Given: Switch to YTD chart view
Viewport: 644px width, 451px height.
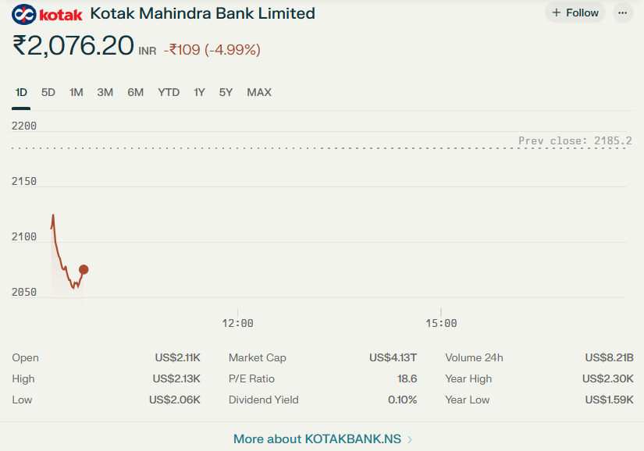Looking at the screenshot, I should (x=169, y=92).
